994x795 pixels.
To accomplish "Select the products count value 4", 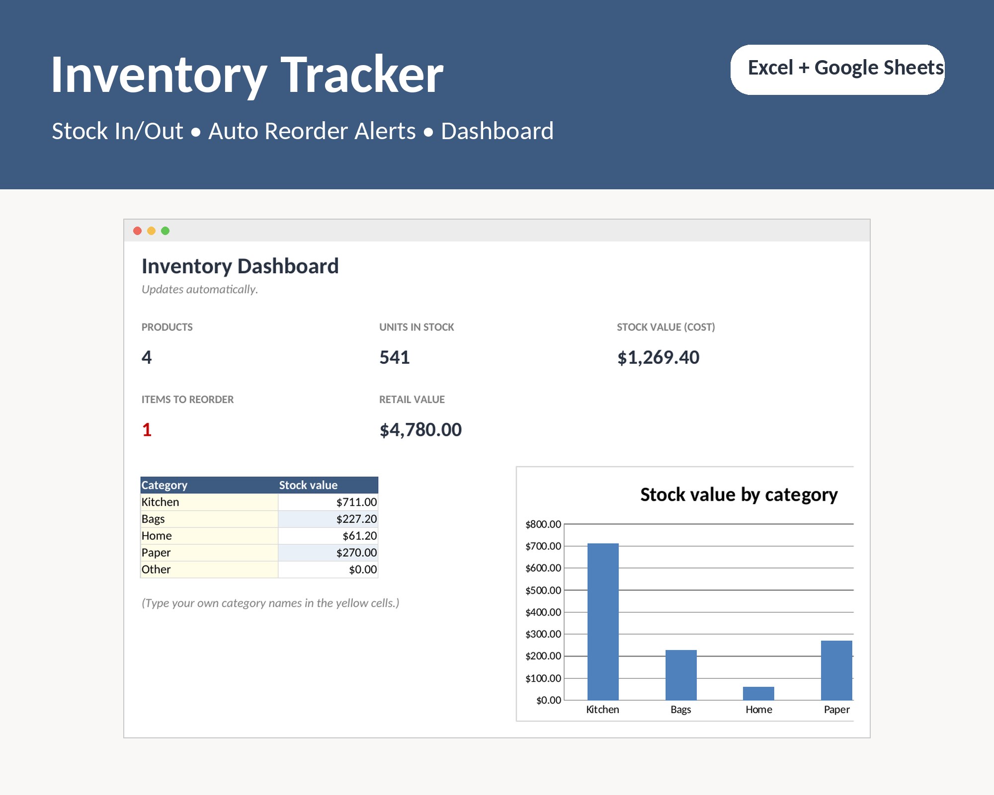I will [x=147, y=357].
